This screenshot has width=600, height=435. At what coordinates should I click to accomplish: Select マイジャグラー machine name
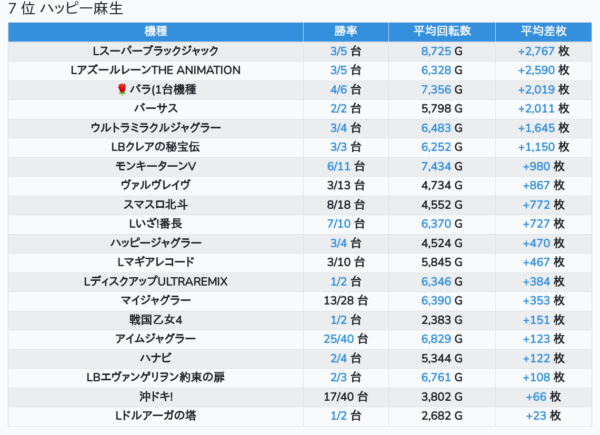tap(156, 301)
